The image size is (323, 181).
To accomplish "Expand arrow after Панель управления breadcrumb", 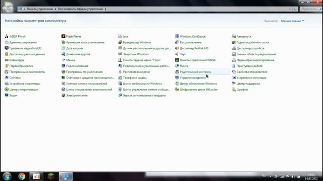I will tap(55, 9).
